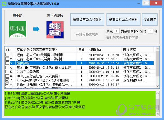Select title 0.99充10元话费

pos(28,72)
